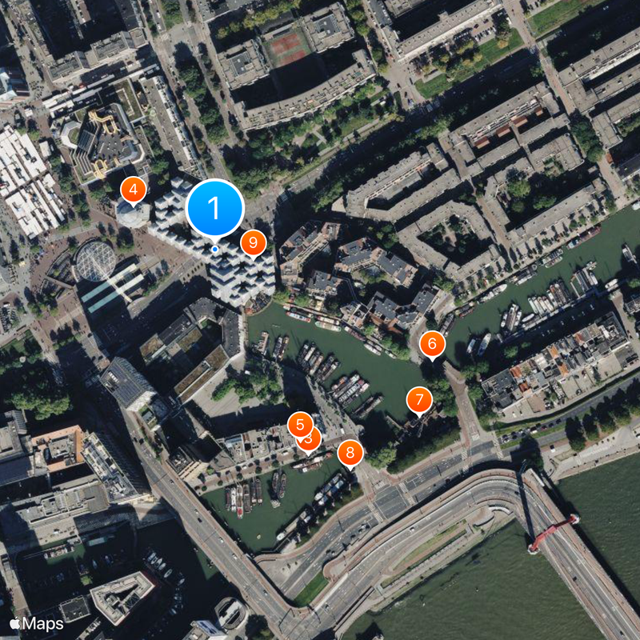This screenshot has width=640, height=640.
Task: Click the Apple Maps logo
Action: click(x=36, y=624)
